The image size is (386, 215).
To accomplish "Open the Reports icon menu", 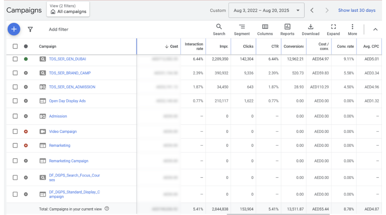I will [x=287, y=30].
